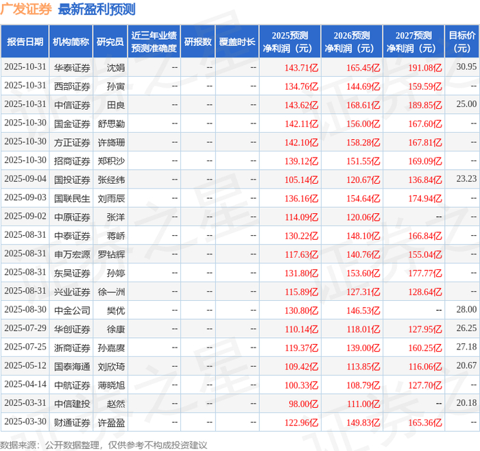Click analyst name 田良
This screenshot has height=451, width=480.
tap(116, 105)
